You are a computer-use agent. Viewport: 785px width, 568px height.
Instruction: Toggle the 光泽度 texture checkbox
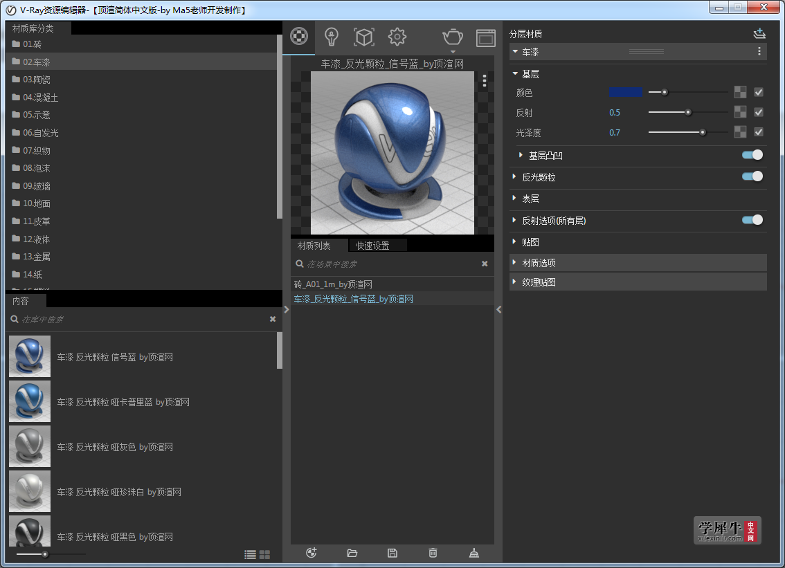[x=759, y=132]
